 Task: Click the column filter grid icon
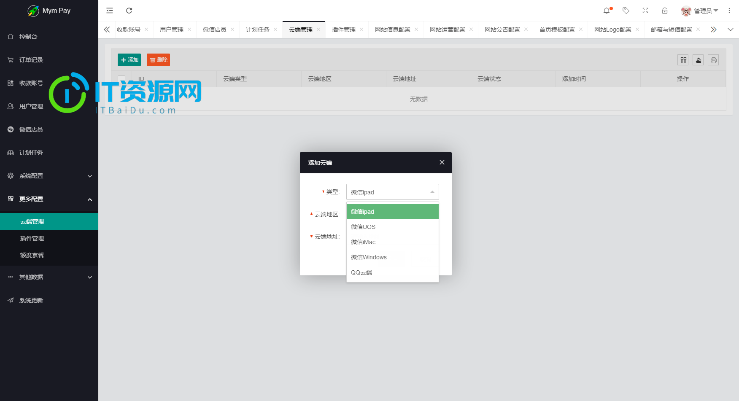pos(683,60)
